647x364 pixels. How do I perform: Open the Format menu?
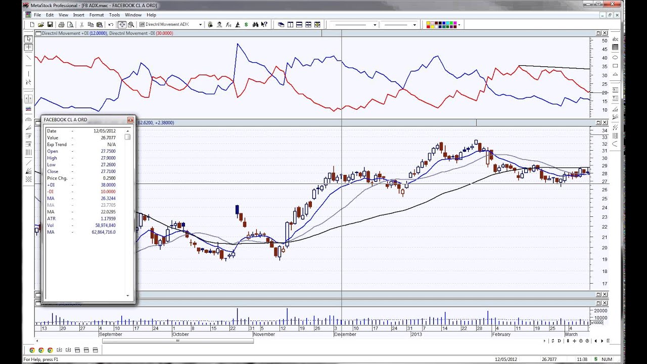(97, 15)
